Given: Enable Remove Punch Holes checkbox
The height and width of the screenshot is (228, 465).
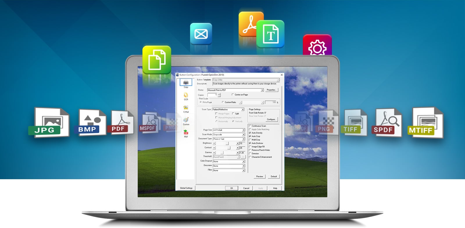Looking at the screenshot, I should click(250, 150).
